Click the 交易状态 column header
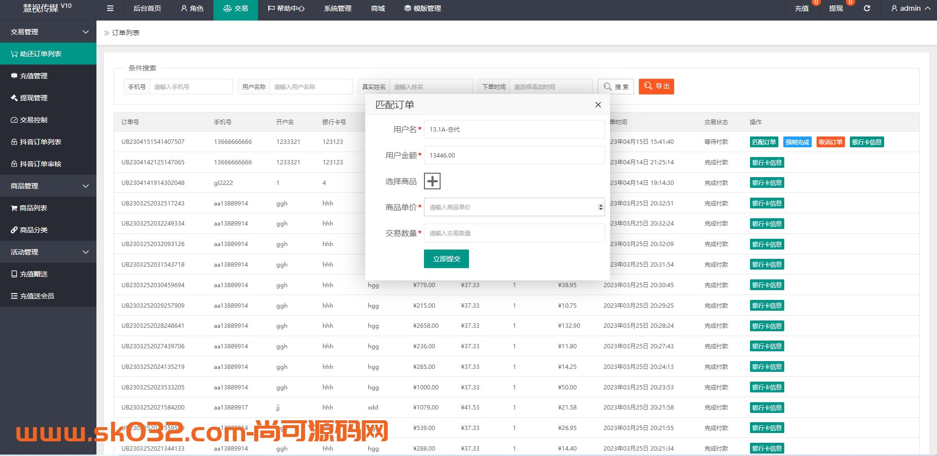This screenshot has width=937, height=456. [716, 122]
